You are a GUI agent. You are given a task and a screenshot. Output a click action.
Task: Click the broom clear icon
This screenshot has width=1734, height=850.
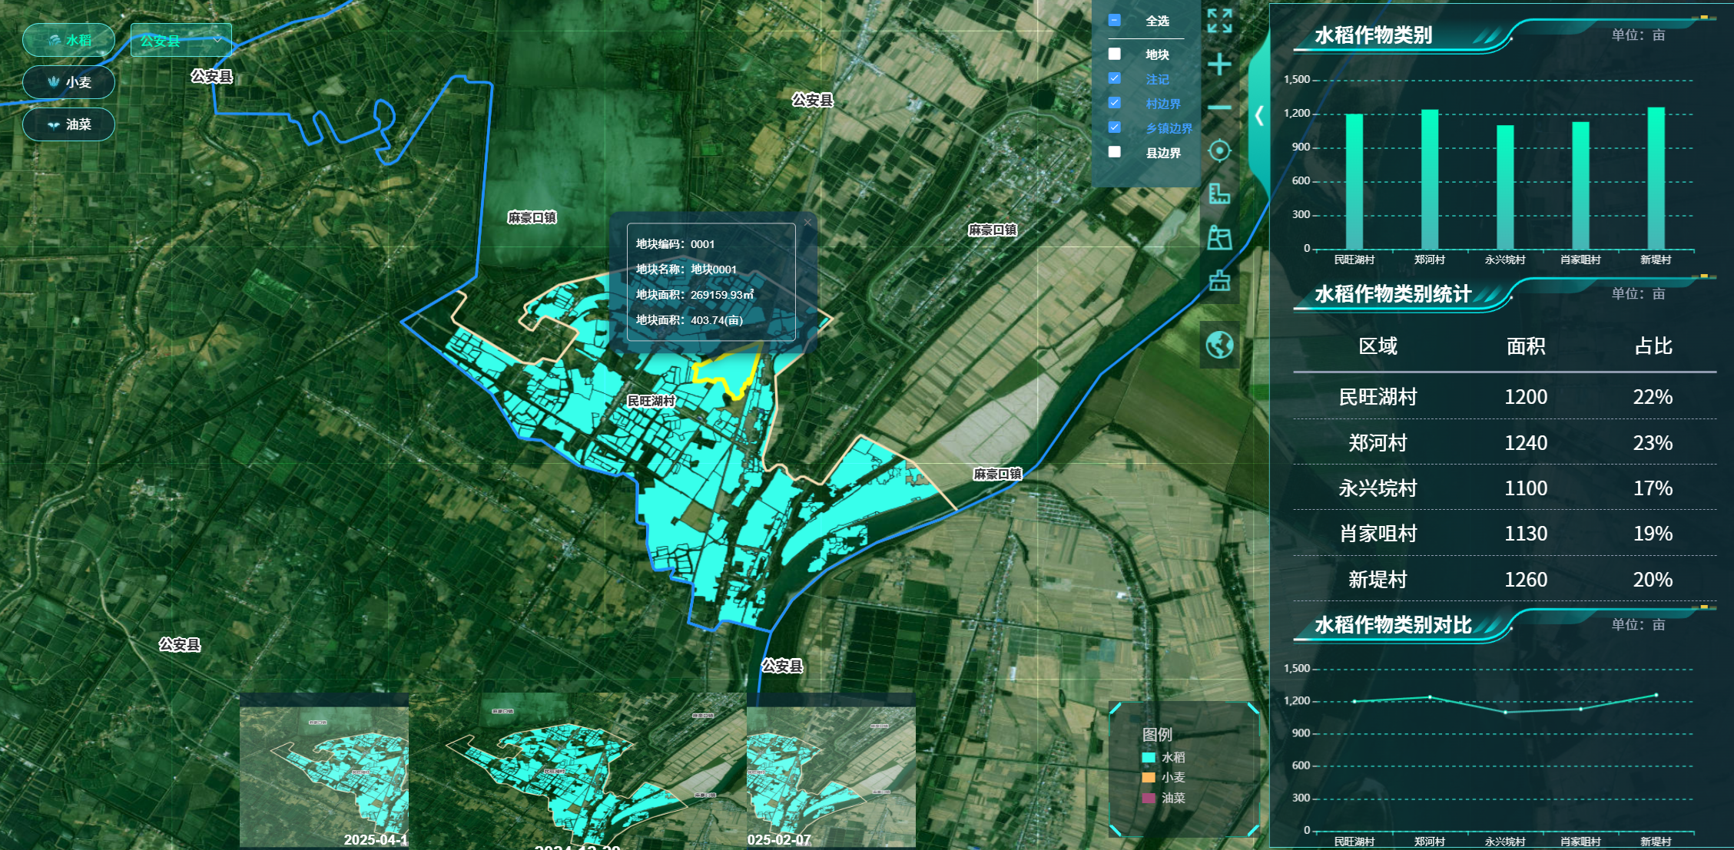coord(1219,280)
